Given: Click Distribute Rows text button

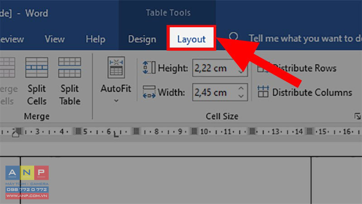Looking at the screenshot, I should point(305,68).
